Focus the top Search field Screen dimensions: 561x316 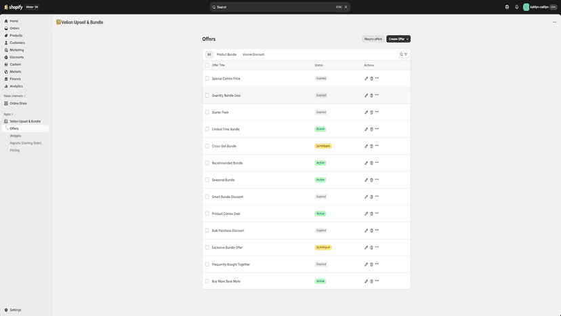(280, 7)
